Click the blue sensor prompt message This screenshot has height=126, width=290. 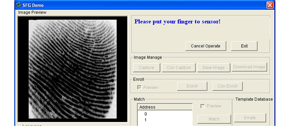tap(177, 22)
